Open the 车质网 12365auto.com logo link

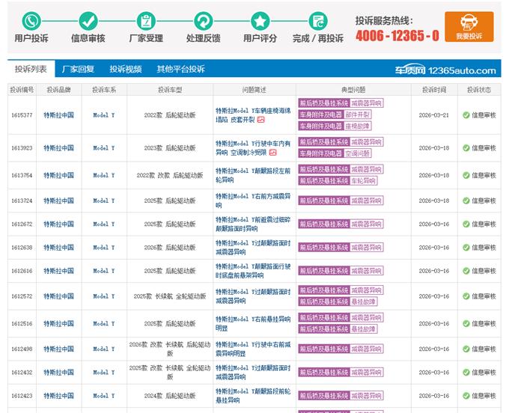pos(445,70)
